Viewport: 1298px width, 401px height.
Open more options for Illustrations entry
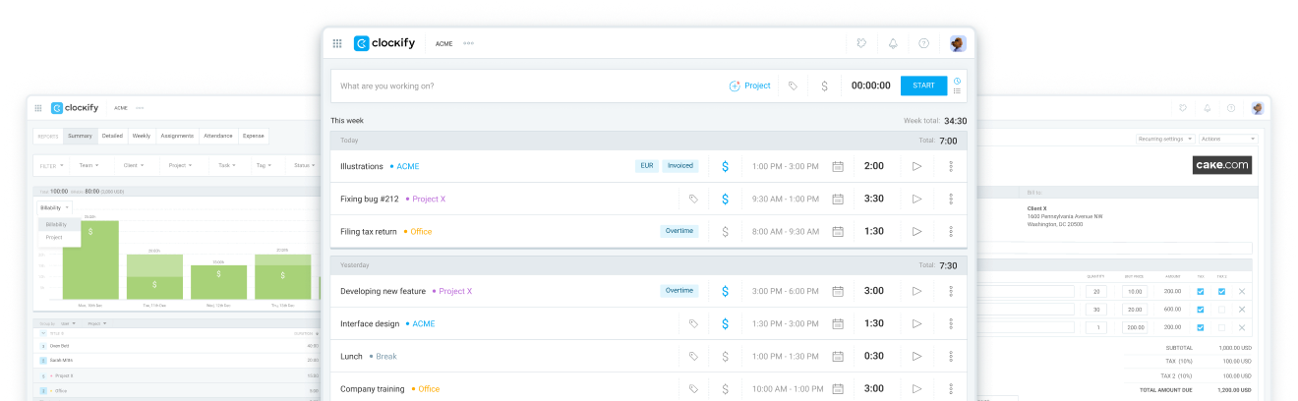point(951,166)
